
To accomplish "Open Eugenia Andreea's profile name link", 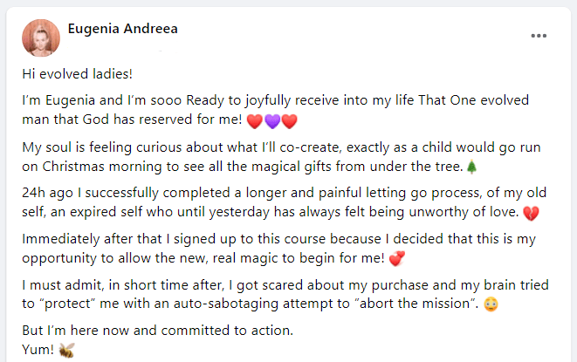I will click(x=123, y=29).
